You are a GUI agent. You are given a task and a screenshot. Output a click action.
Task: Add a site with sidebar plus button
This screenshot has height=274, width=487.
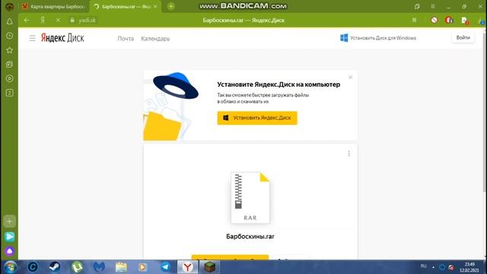pyautogui.click(x=9, y=221)
